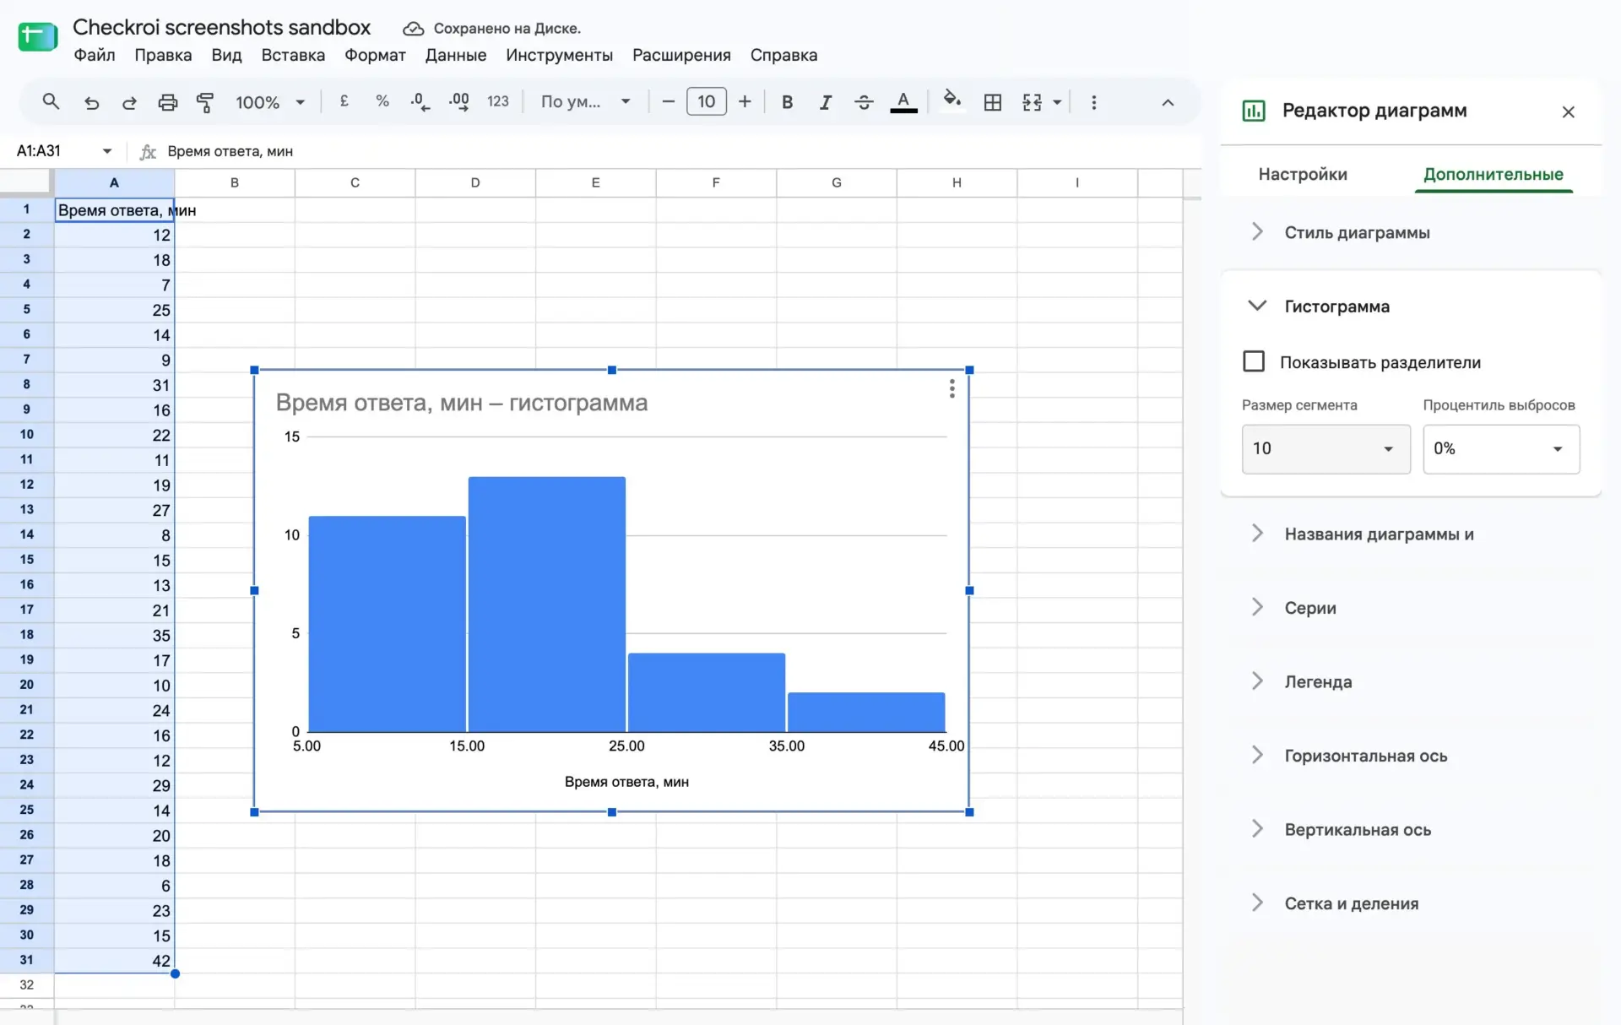Open the font family dropdown
This screenshot has height=1025, width=1621.
(x=586, y=102)
